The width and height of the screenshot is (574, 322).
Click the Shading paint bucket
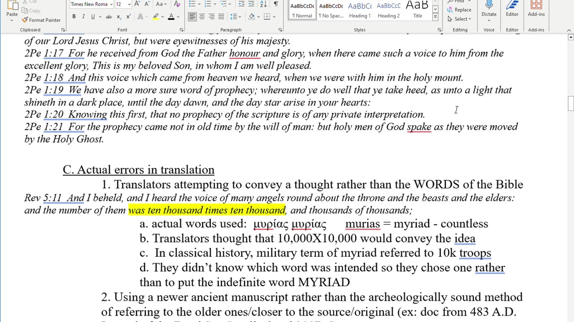click(x=252, y=17)
